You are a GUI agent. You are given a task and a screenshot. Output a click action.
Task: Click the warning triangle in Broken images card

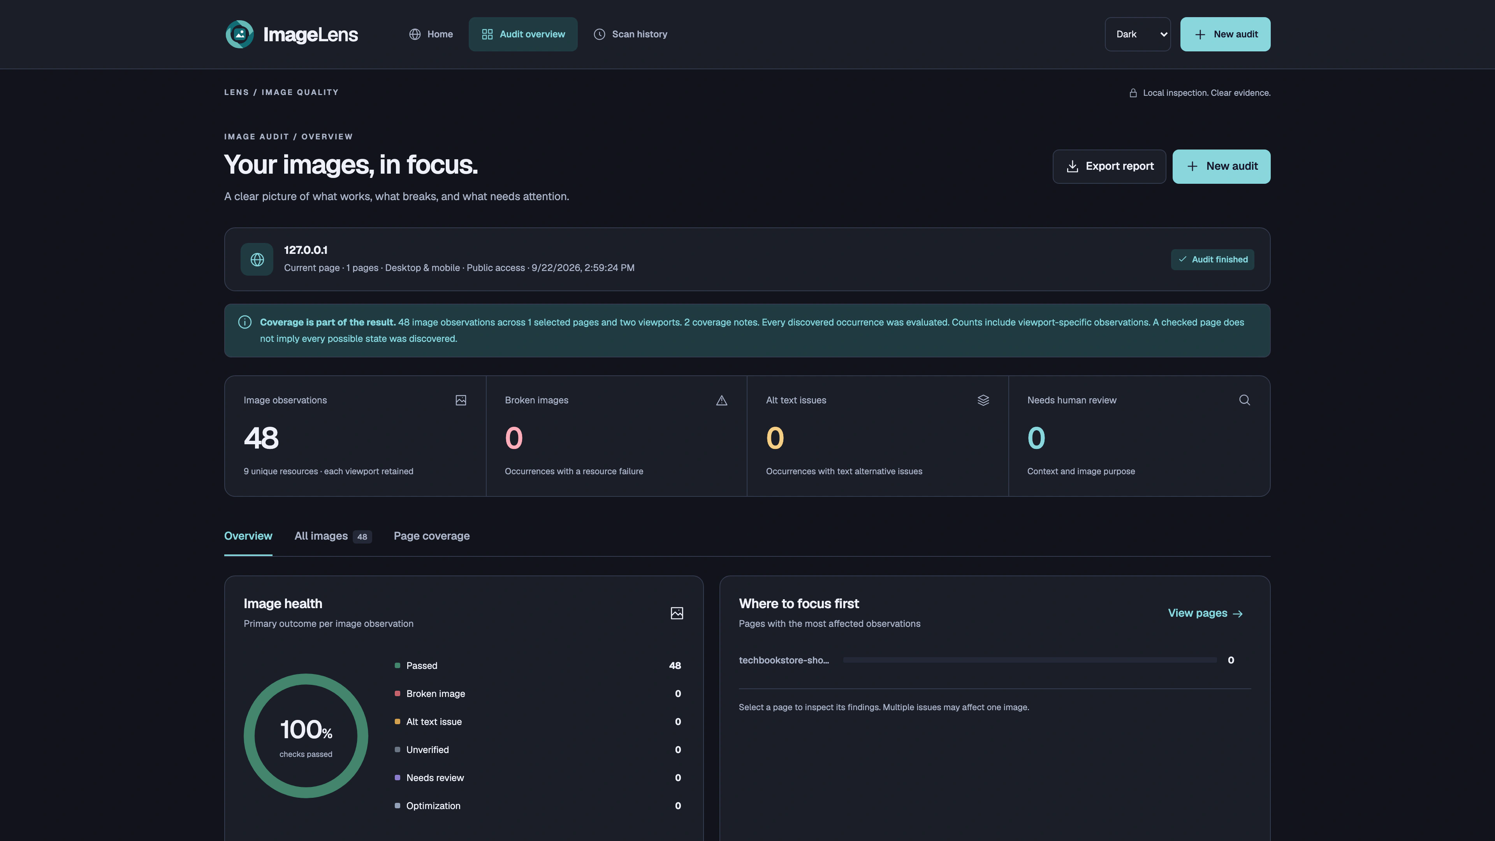coord(721,401)
